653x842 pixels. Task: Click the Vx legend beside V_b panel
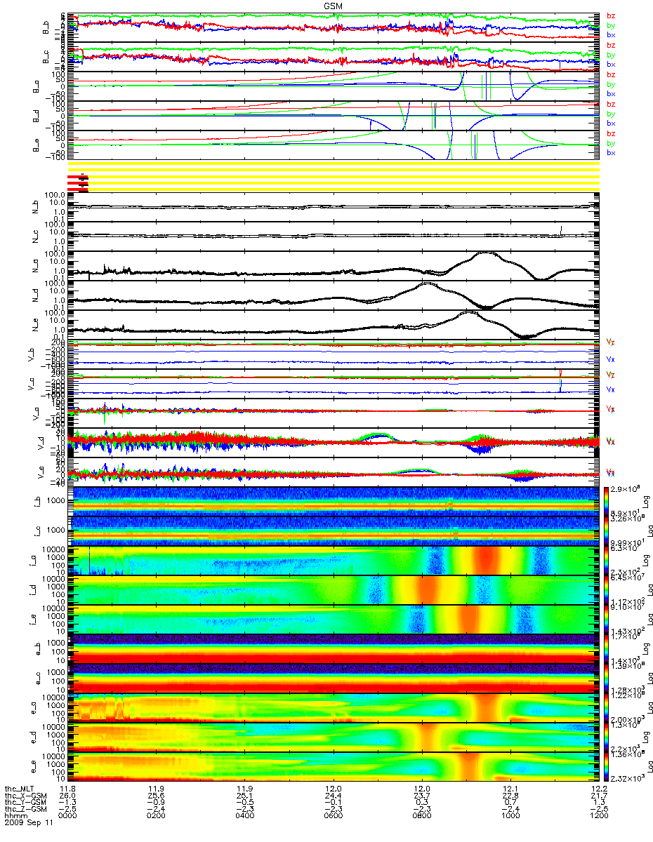[611, 359]
